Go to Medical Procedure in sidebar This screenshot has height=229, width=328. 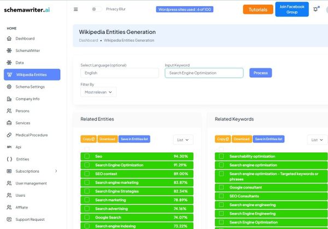[32, 135]
